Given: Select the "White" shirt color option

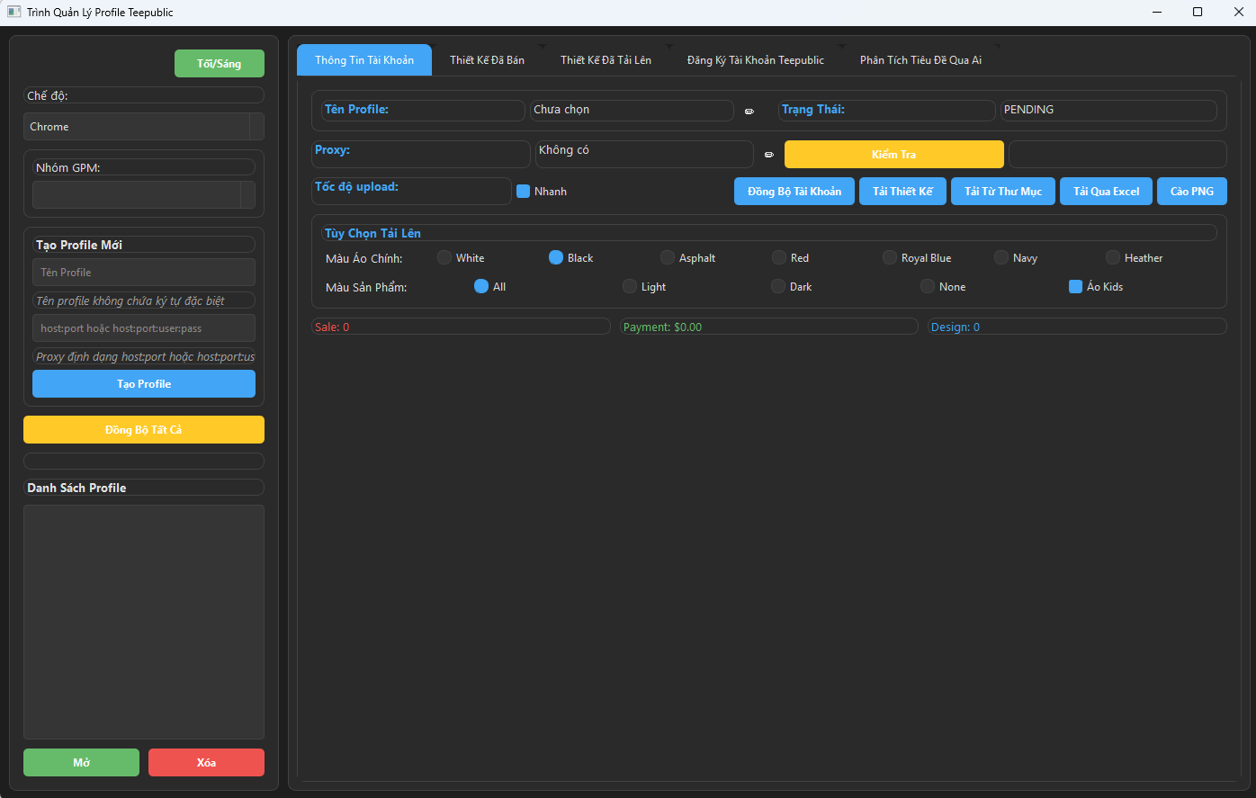Looking at the screenshot, I should point(444,257).
